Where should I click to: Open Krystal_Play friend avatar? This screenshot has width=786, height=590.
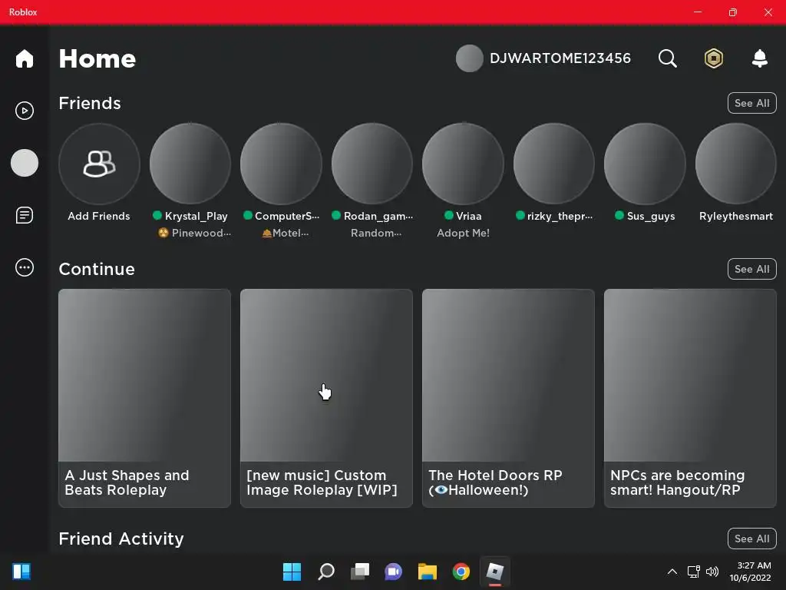click(x=190, y=164)
